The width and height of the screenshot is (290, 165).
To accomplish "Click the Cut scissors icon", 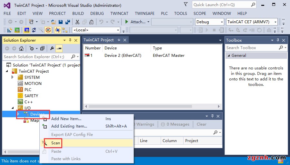I will [77, 22].
